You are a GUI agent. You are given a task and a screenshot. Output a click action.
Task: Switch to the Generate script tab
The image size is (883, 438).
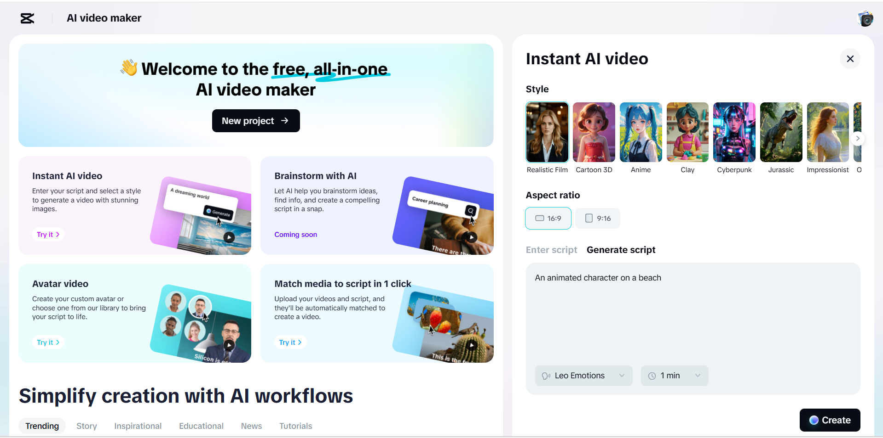click(x=621, y=250)
